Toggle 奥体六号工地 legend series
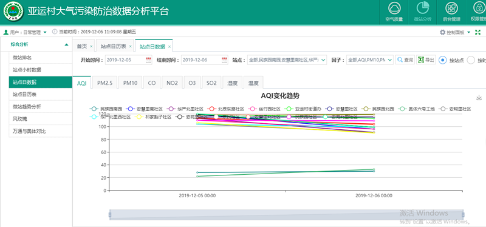The height and width of the screenshot is (227, 486). pyautogui.click(x=417, y=109)
